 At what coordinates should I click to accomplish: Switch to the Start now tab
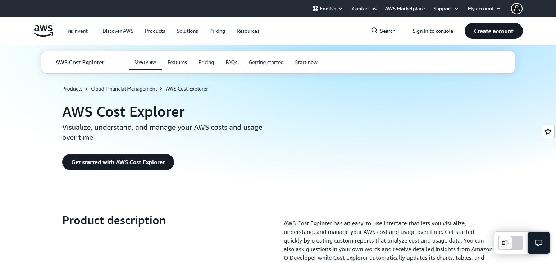(x=306, y=62)
